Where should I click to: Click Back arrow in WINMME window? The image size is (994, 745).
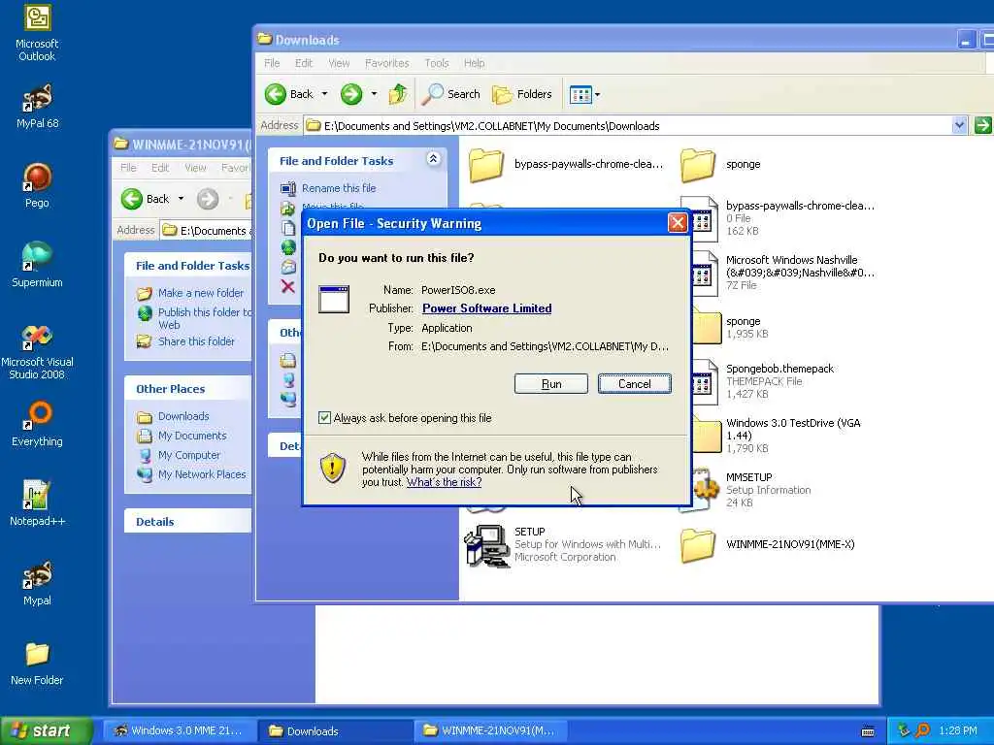[132, 199]
